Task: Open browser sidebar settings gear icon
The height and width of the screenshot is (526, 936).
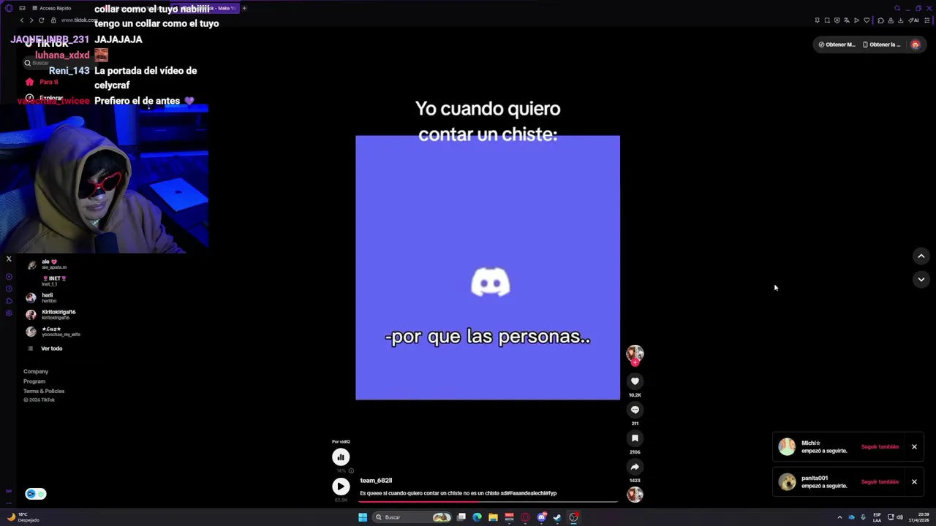Action: point(9,313)
